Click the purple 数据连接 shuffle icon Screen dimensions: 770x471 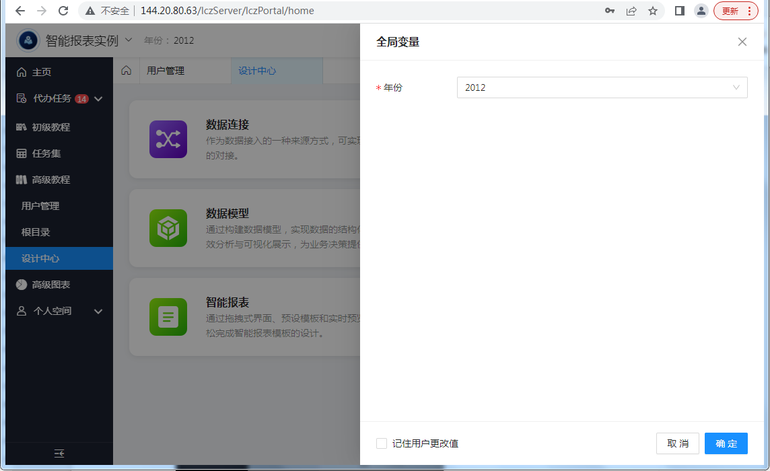point(168,139)
